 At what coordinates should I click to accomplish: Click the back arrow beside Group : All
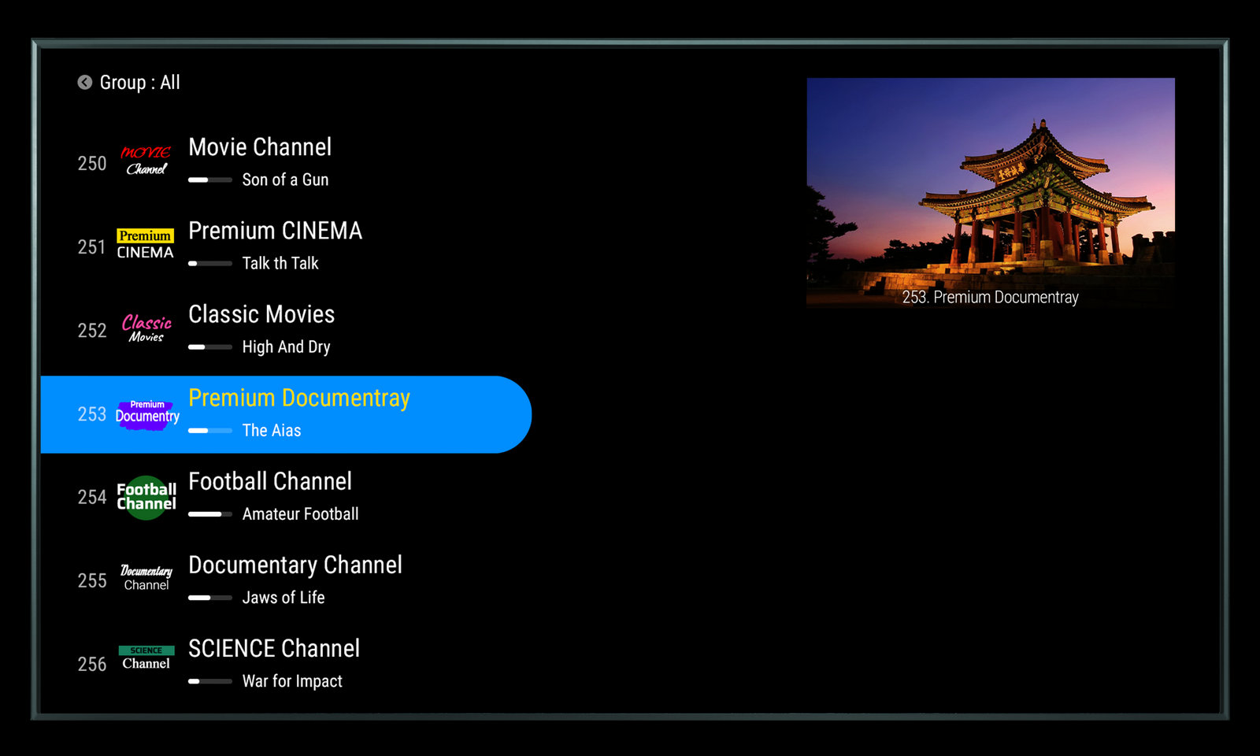tap(84, 82)
